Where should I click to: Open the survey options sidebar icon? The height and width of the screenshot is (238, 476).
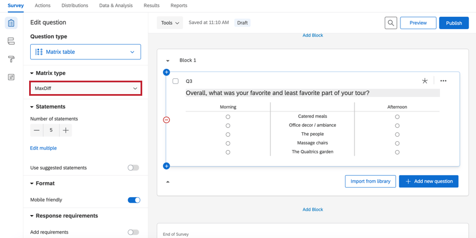(11, 77)
